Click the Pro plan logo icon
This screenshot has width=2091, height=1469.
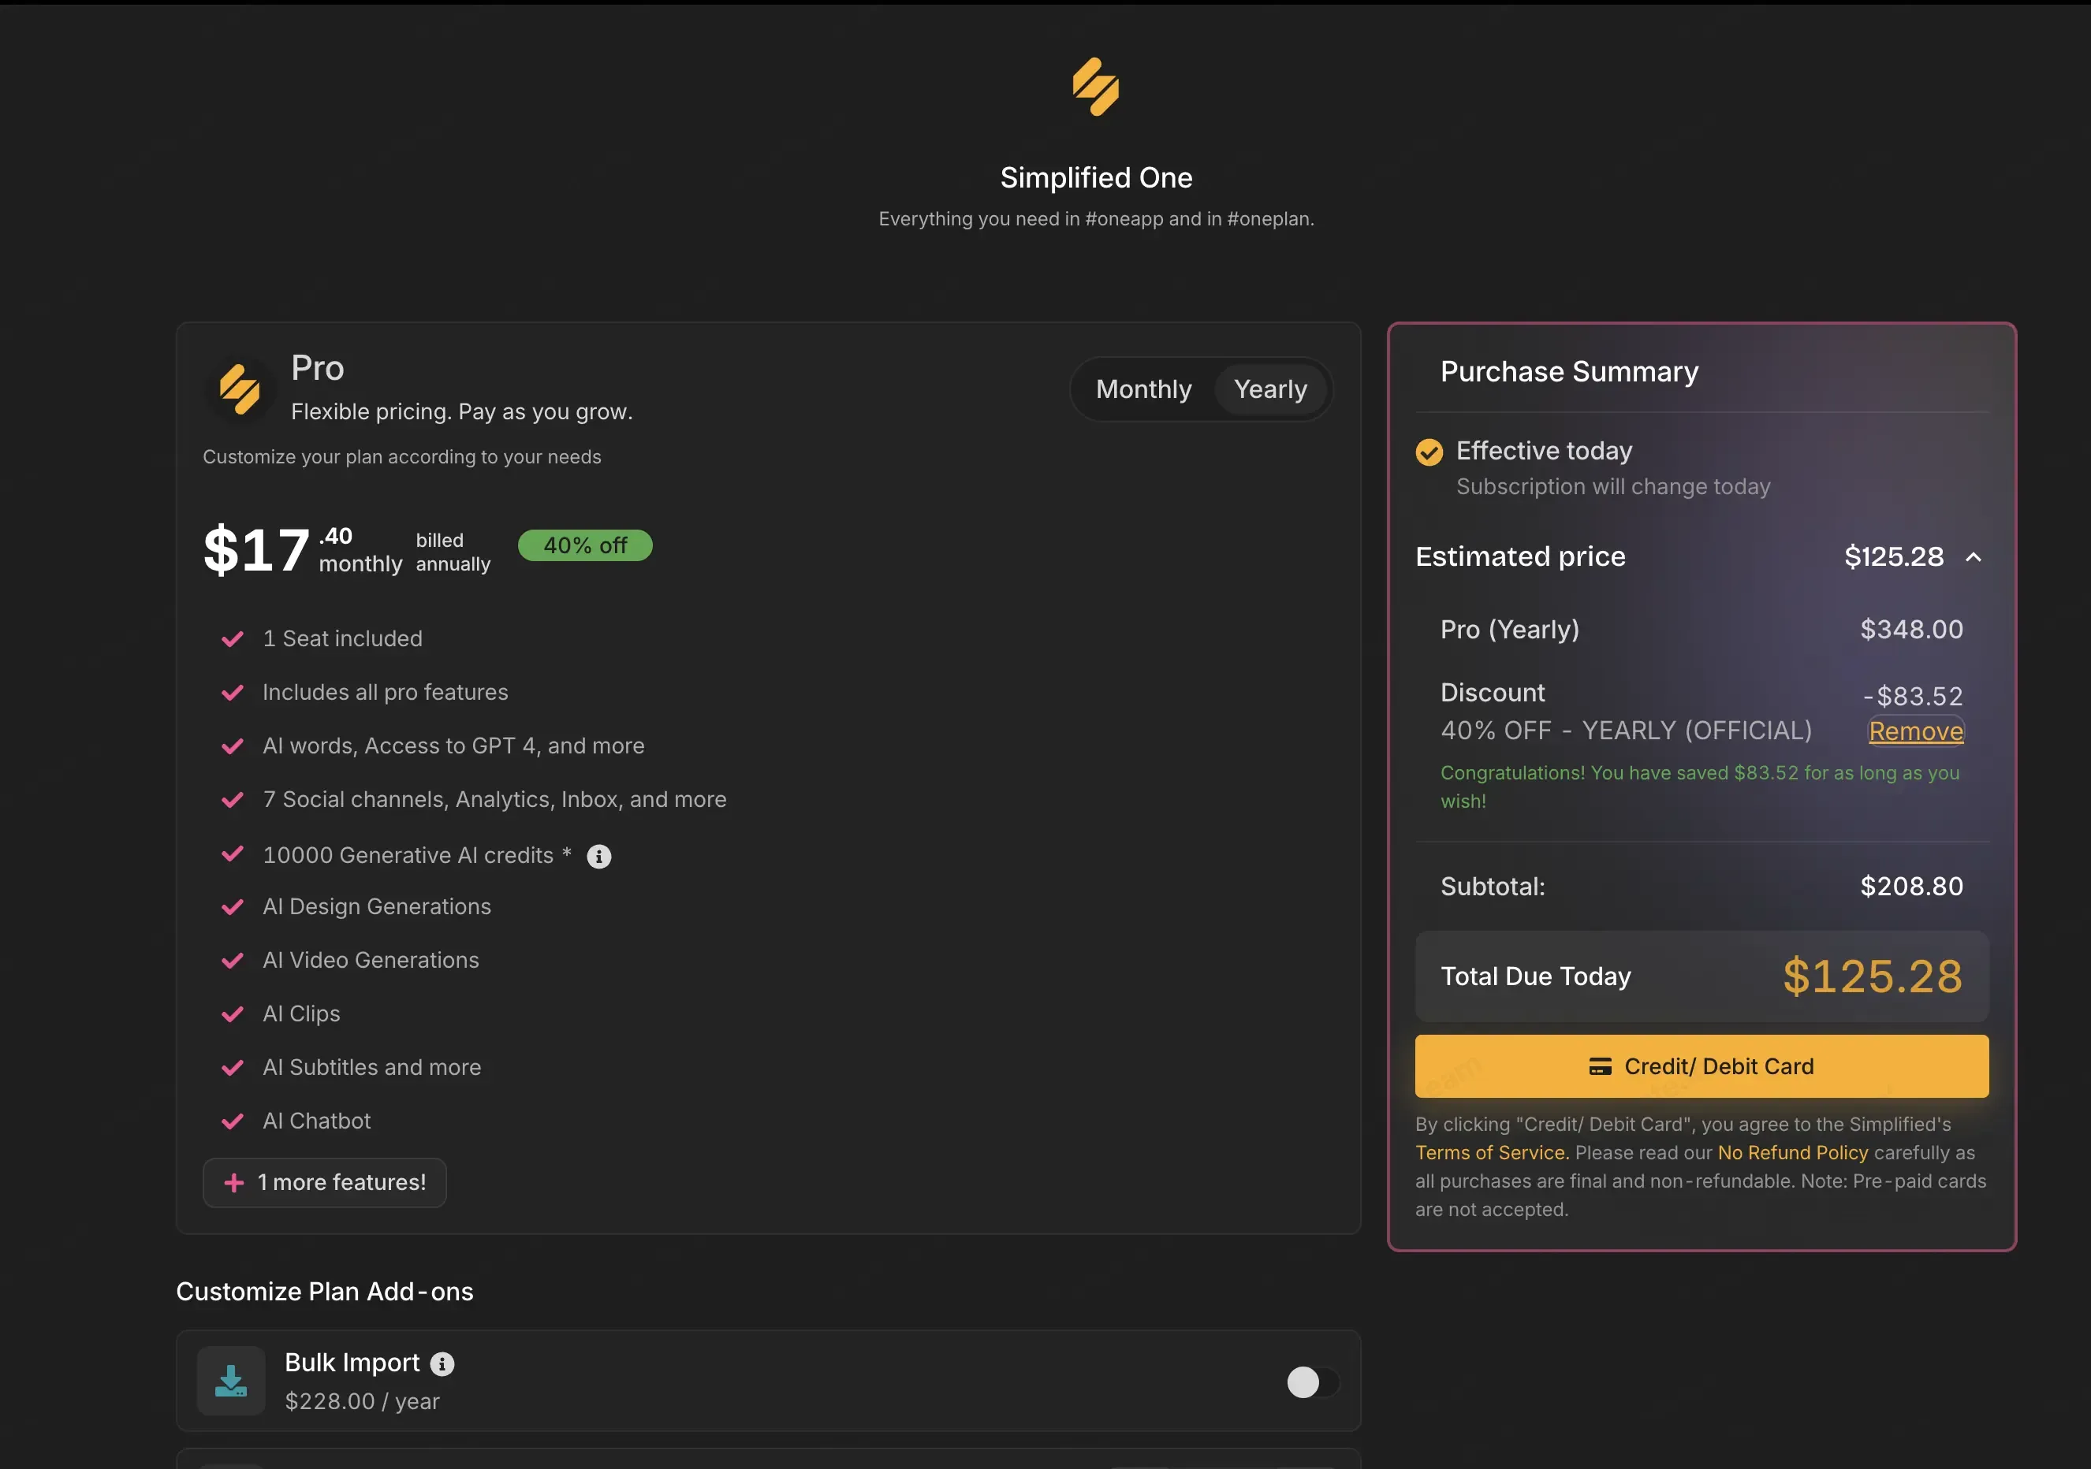240,389
